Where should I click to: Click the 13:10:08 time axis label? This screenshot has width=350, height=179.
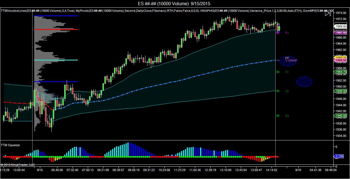pyautogui.click(x=226, y=170)
